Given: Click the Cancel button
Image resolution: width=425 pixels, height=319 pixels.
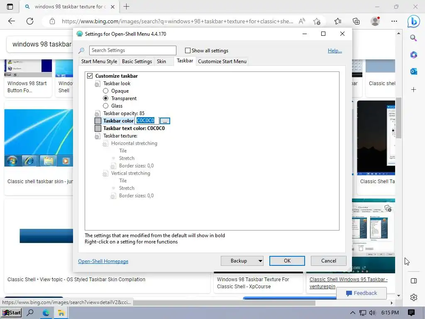Looking at the screenshot, I should 329,261.
